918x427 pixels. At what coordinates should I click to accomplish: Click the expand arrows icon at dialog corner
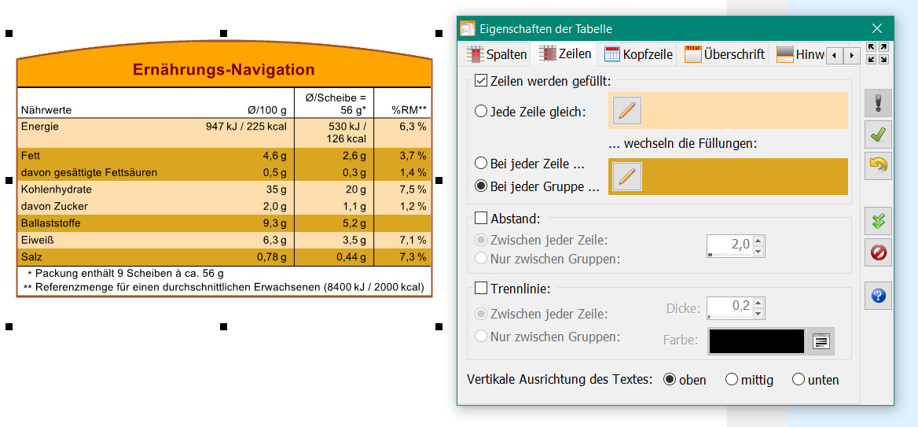click(x=878, y=53)
